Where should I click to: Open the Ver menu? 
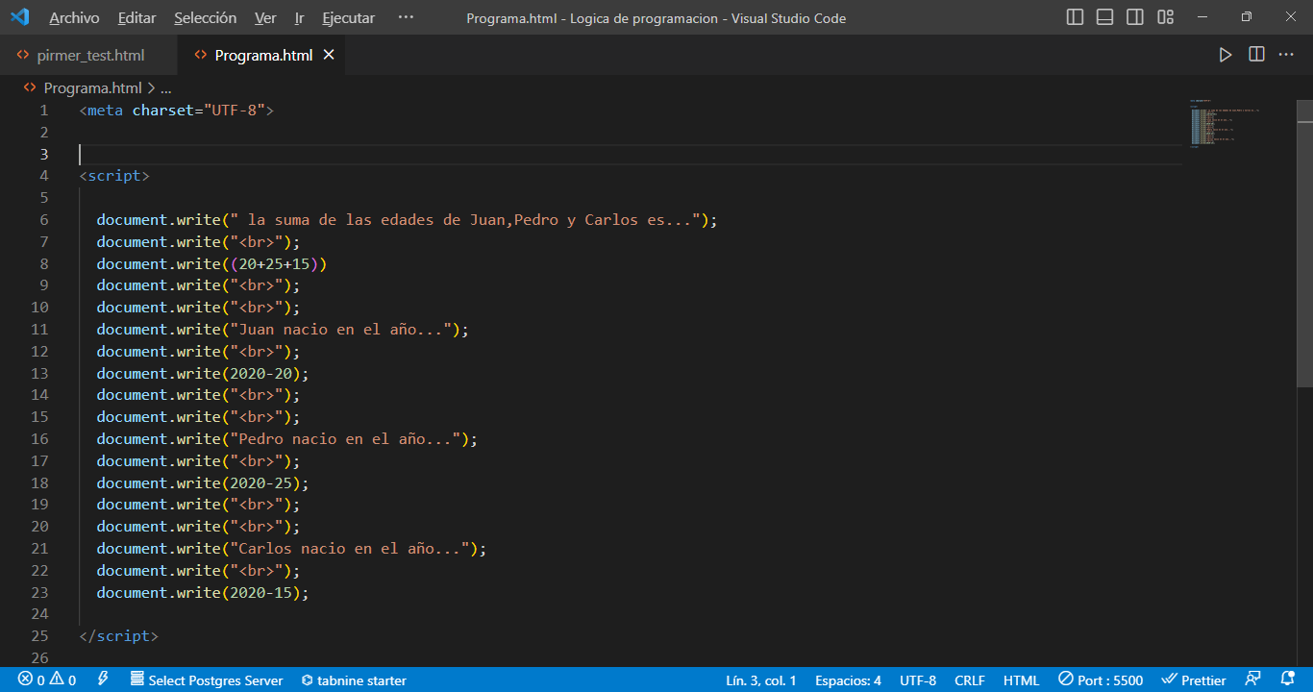tap(265, 18)
